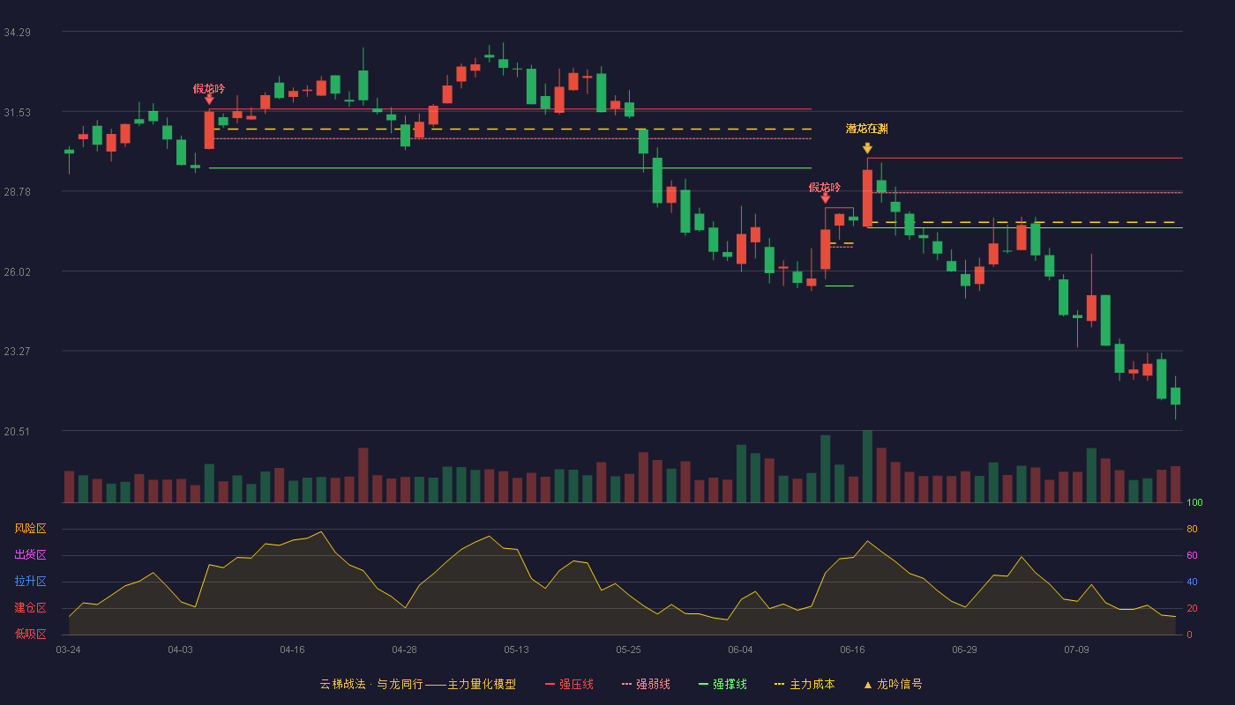Click the yellow 潜龙在渊 arrow marker

[x=867, y=148]
